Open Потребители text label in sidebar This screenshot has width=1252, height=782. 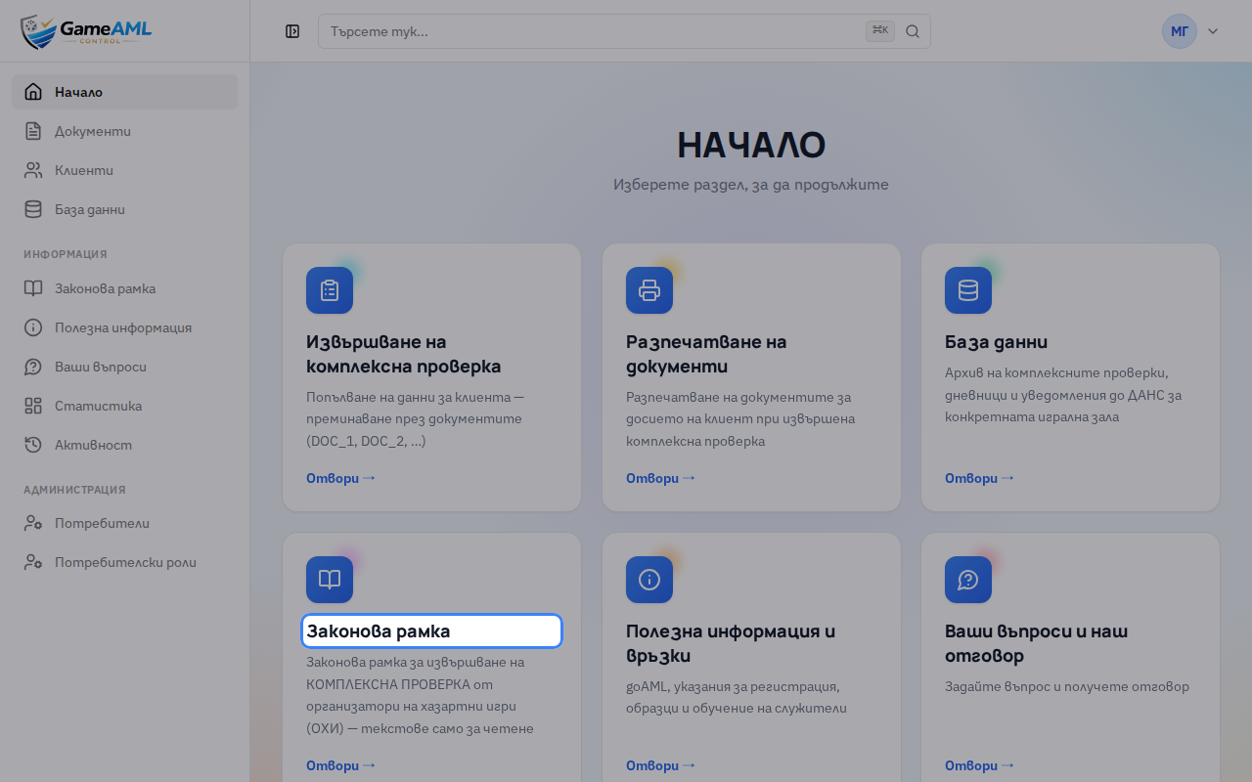[102, 523]
